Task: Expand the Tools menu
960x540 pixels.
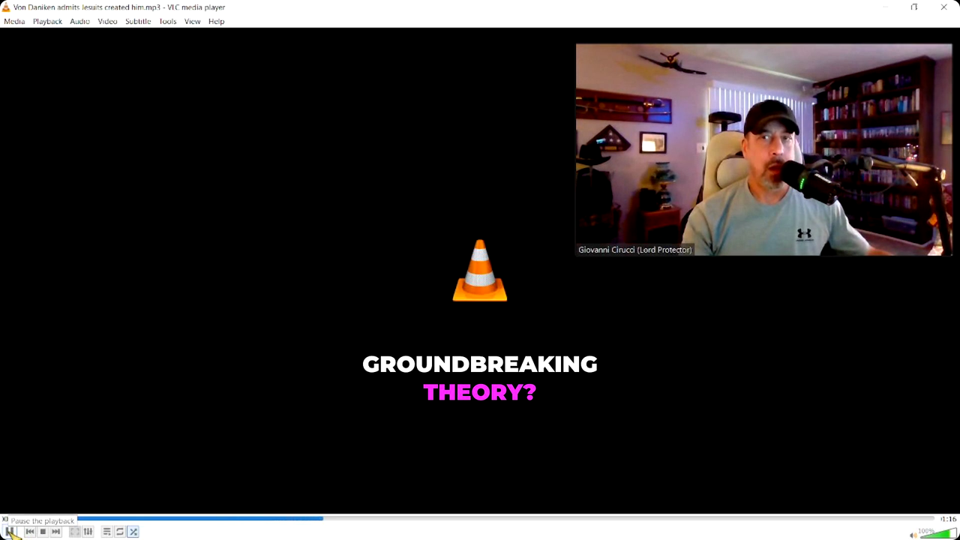Action: coord(168,22)
